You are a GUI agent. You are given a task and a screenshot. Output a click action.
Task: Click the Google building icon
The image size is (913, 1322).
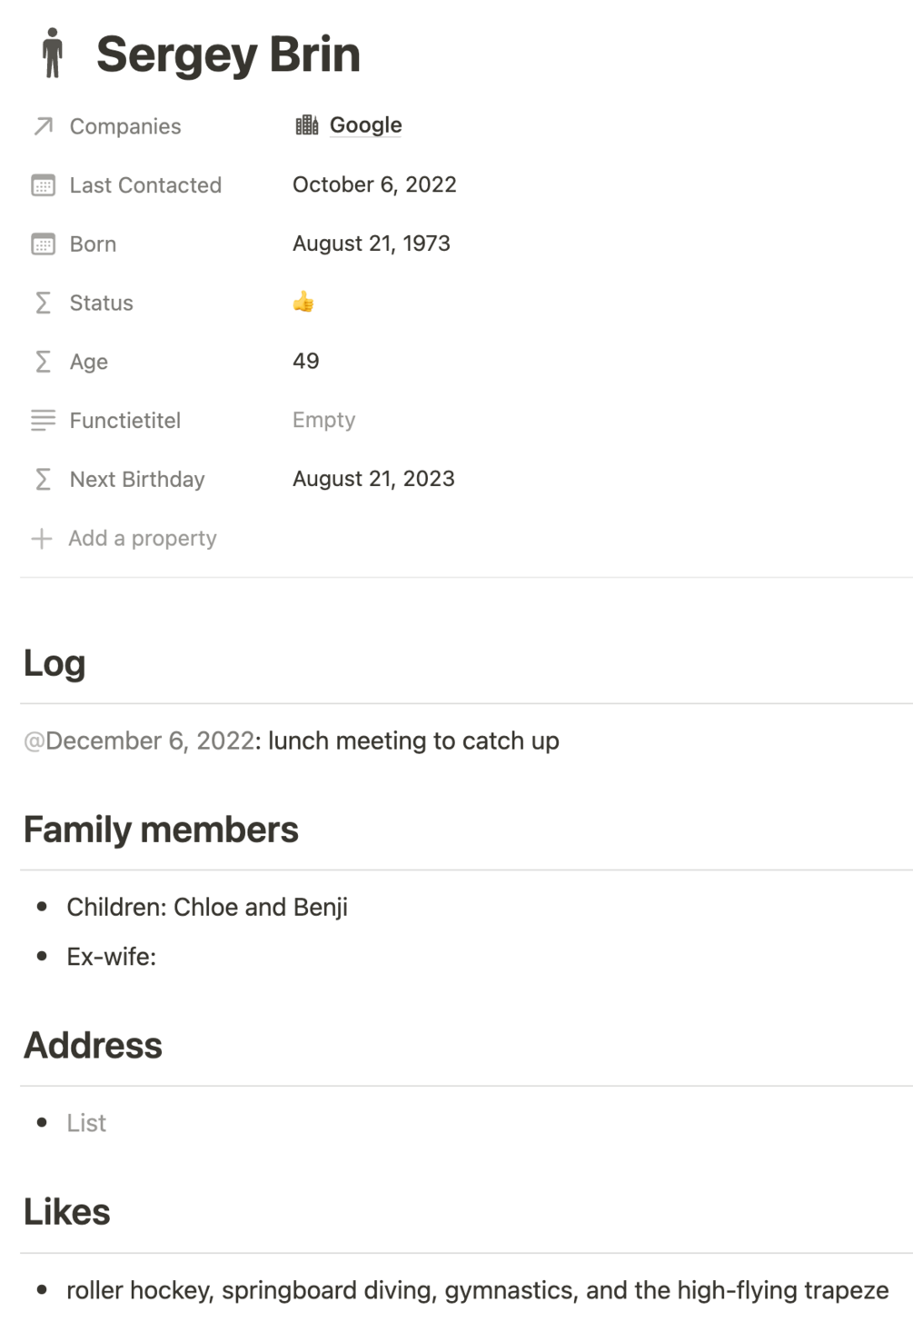pyautogui.click(x=307, y=125)
